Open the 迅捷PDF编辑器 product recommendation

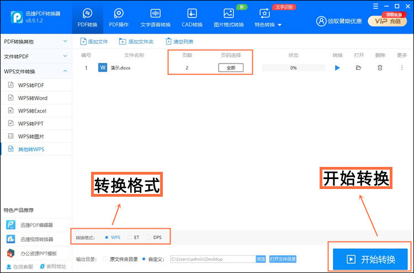(x=36, y=225)
